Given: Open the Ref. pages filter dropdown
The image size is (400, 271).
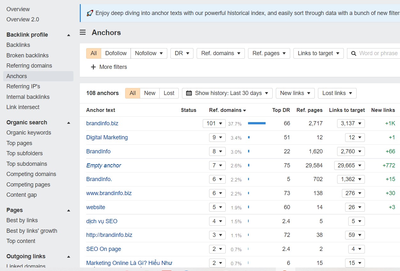Looking at the screenshot, I should point(269,53).
